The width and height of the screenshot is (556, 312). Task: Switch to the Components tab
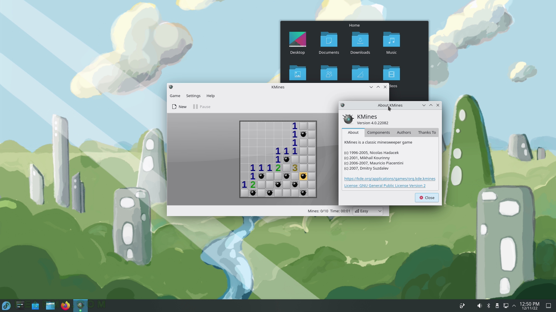378,132
